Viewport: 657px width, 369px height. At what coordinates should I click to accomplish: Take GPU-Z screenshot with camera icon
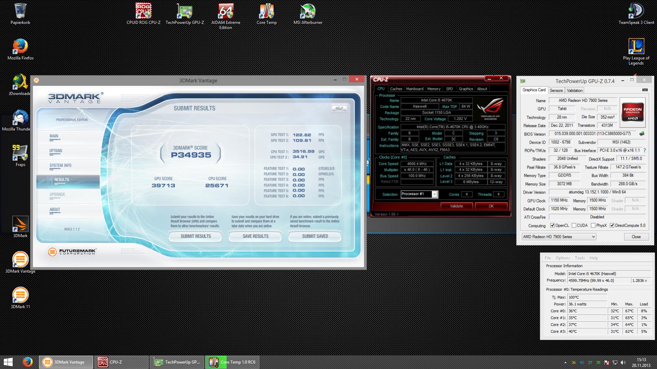[x=645, y=90]
